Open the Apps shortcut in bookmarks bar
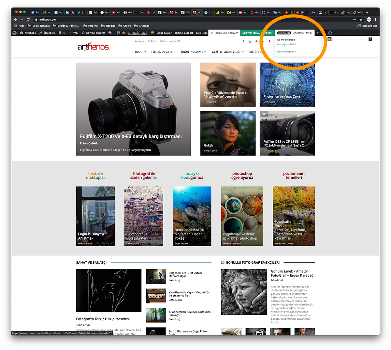391x350 pixels. [x=19, y=26]
